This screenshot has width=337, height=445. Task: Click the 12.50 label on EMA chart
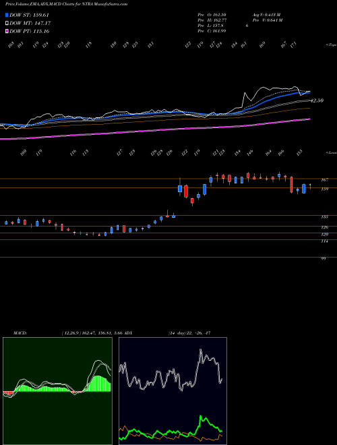coord(317,100)
